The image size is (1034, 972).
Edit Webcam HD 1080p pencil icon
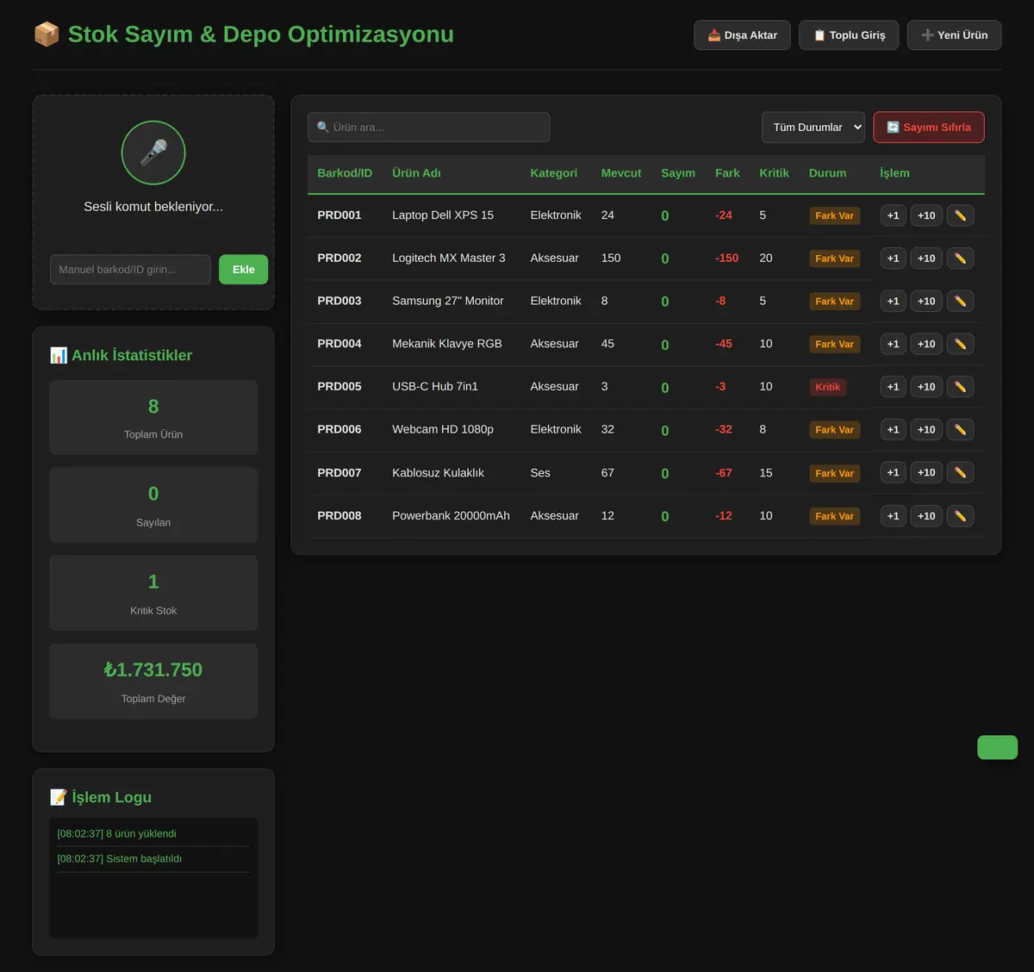point(960,429)
